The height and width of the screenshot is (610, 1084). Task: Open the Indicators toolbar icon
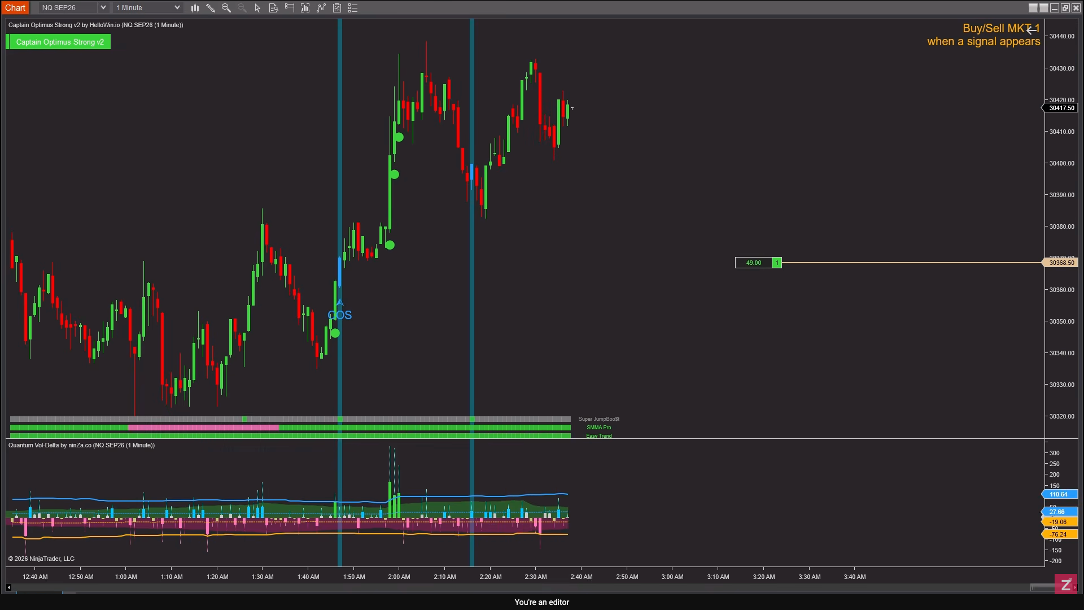tap(321, 8)
